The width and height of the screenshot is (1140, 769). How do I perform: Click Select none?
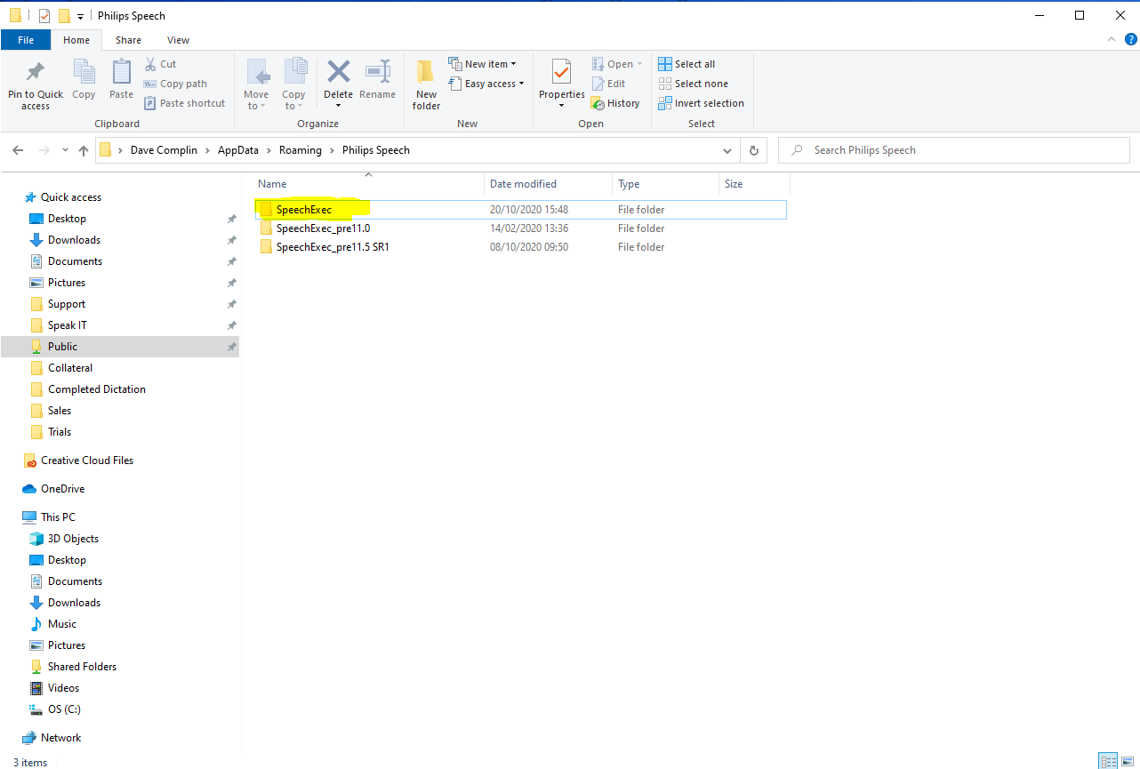coord(694,84)
